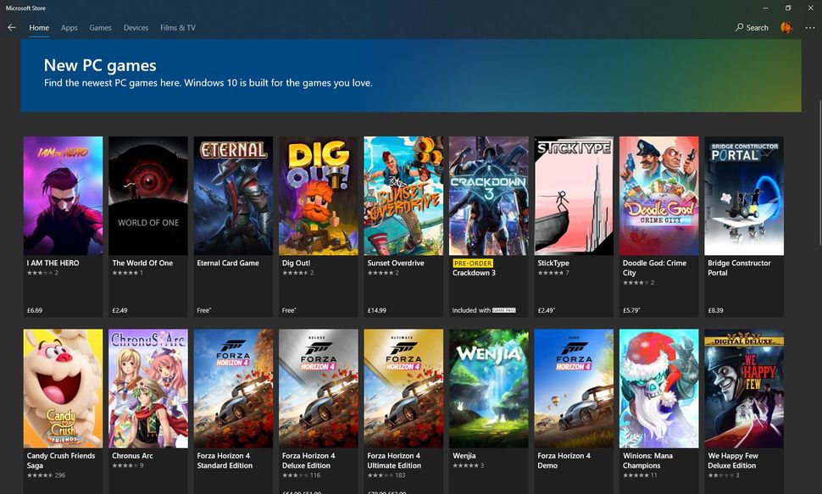Click the £14.99 price of Sunset Overdrive
The image size is (822, 494).
[x=377, y=310]
